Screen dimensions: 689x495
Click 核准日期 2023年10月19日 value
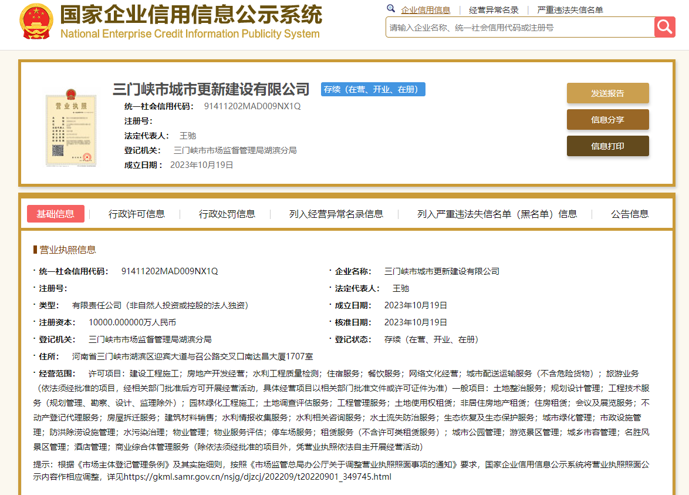(x=416, y=322)
